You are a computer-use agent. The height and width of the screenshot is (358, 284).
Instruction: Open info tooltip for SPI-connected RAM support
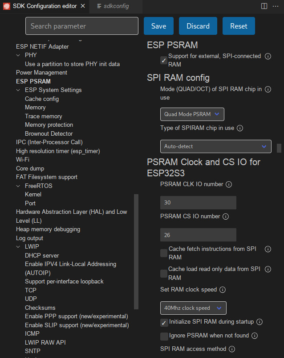click(x=268, y=56)
